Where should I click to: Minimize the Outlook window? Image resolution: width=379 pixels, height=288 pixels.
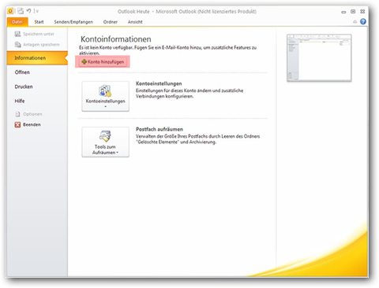tap(343, 12)
